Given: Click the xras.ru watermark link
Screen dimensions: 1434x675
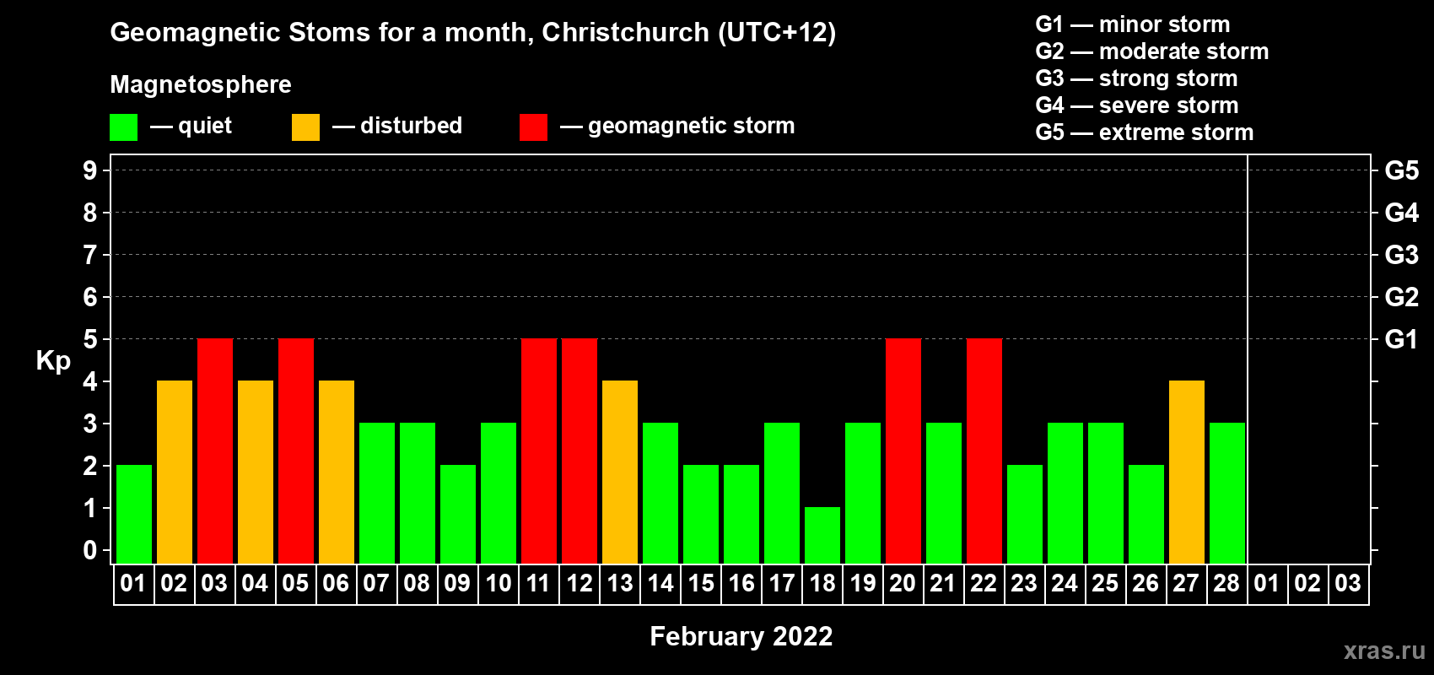Looking at the screenshot, I should pyautogui.click(x=1384, y=651).
